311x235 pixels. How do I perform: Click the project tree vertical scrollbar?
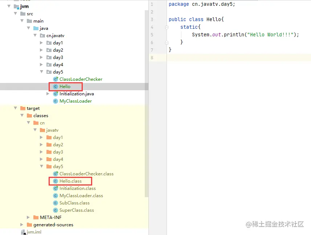point(147,103)
